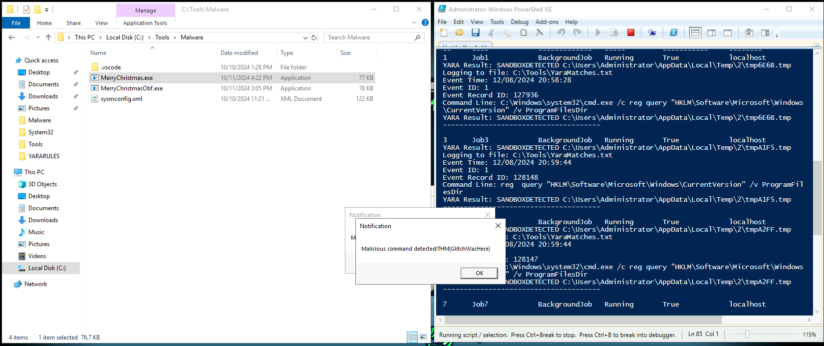The image size is (824, 346).
Task: Adjust the zoom slider in ISE status bar
Action: (747, 335)
